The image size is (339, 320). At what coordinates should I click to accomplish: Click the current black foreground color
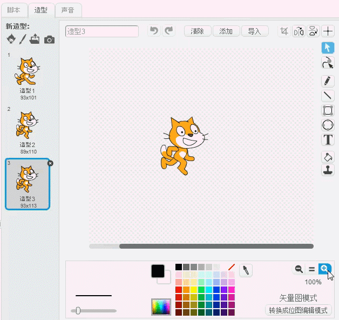point(158,271)
